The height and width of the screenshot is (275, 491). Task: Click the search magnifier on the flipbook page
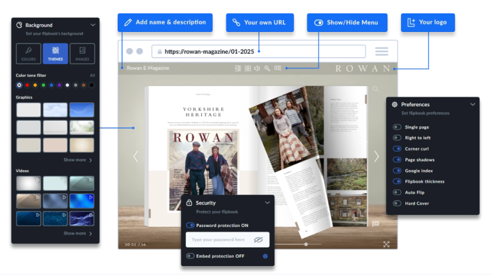pyautogui.click(x=375, y=90)
